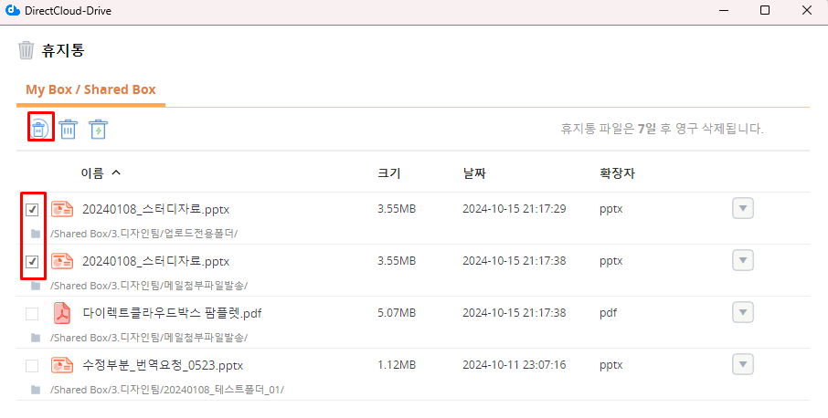The height and width of the screenshot is (418, 828).
Task: Sort by 확장자 column header
Action: point(617,173)
